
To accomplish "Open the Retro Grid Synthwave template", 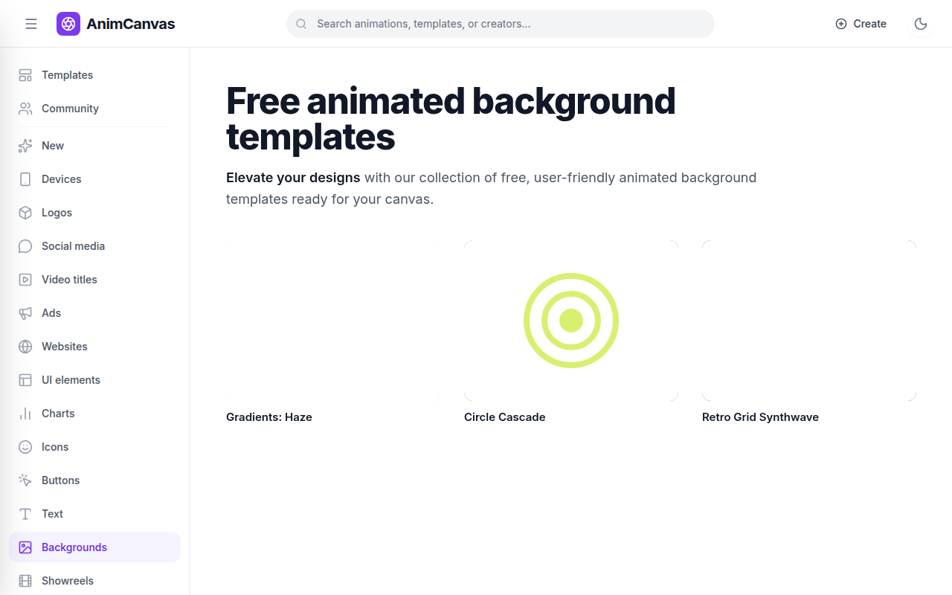I will 809,321.
